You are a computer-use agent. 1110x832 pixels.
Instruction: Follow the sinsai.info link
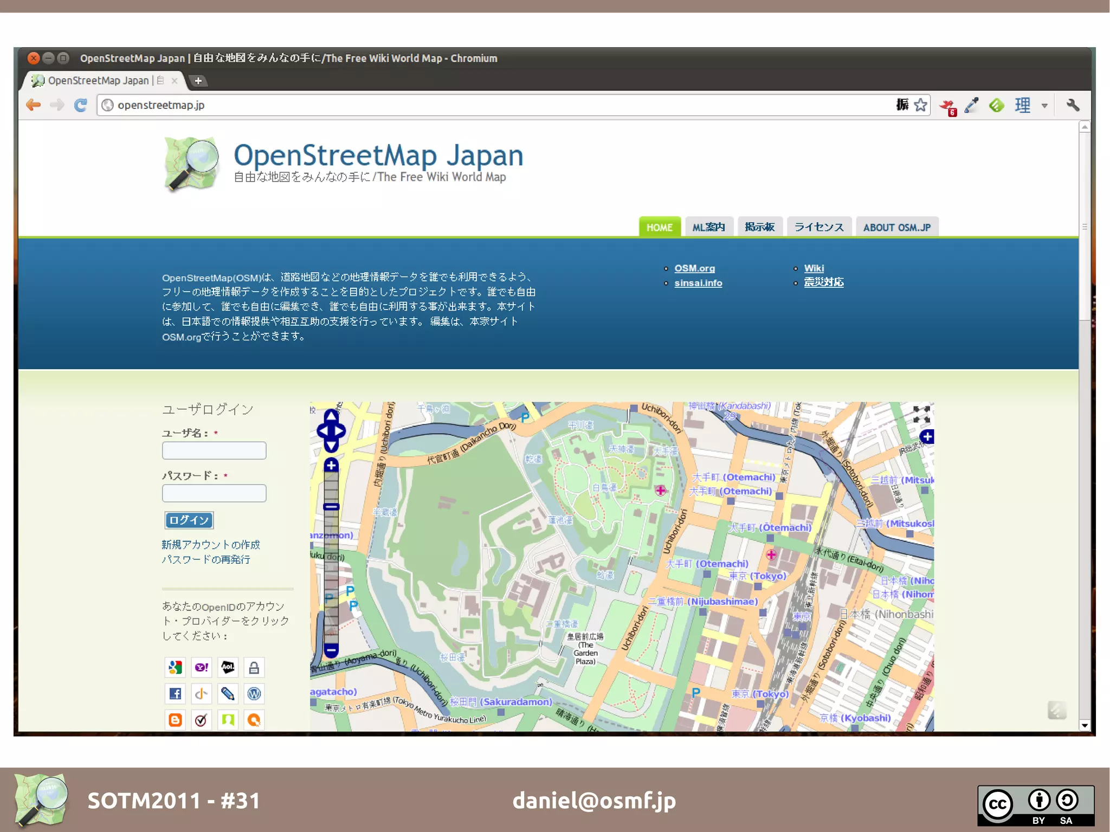[698, 283]
